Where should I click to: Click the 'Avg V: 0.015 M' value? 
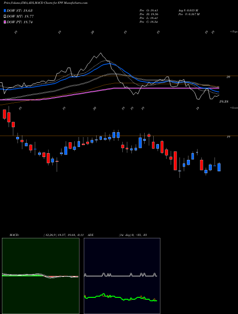pyautogui.click(x=188, y=10)
